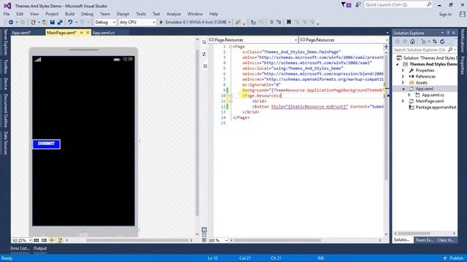Close the MainPage.xaml tab
The width and height of the screenshot is (467, 262).
tap(88, 33)
